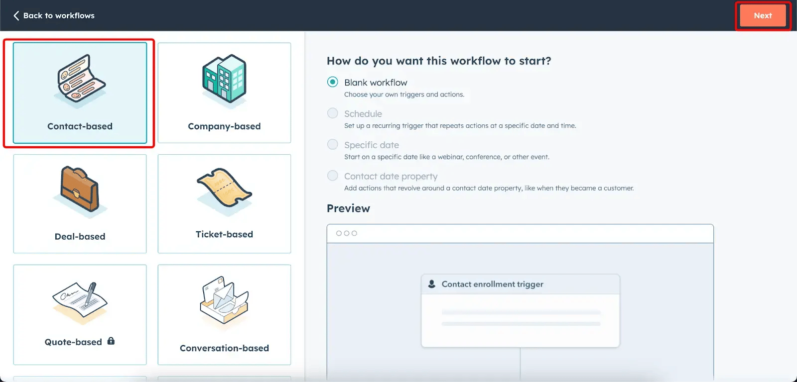Click 'Add actions that revolve around' description
The height and width of the screenshot is (382, 797).
coord(489,188)
